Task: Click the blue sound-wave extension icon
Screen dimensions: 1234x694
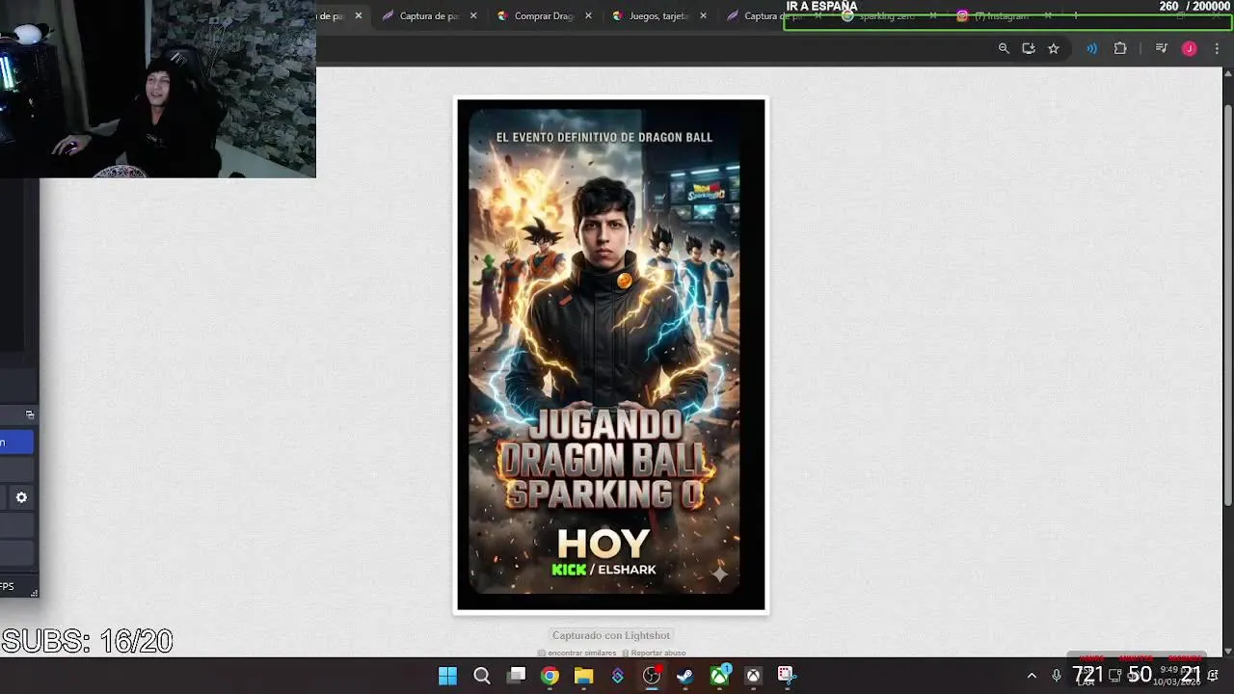Action: (1091, 48)
